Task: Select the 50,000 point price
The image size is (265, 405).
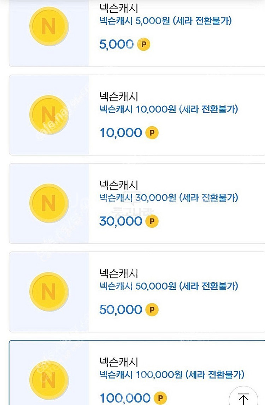Action: click(x=120, y=310)
